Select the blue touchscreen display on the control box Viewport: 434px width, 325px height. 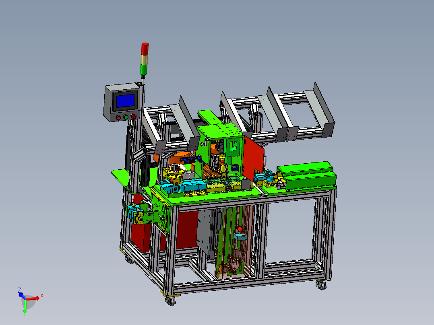(x=125, y=101)
